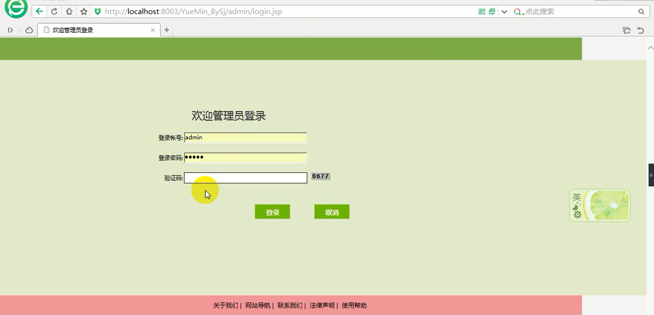Click the scrollbar up arrow

point(650,48)
